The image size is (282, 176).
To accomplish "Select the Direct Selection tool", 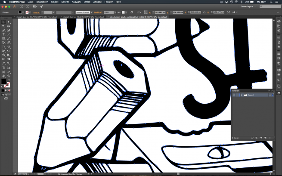I will pyautogui.click(x=8, y=22).
